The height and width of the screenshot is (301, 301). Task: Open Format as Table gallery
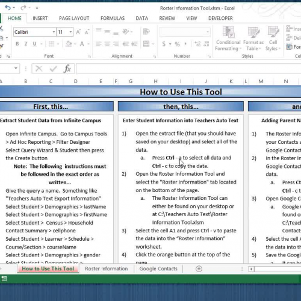coord(253,39)
